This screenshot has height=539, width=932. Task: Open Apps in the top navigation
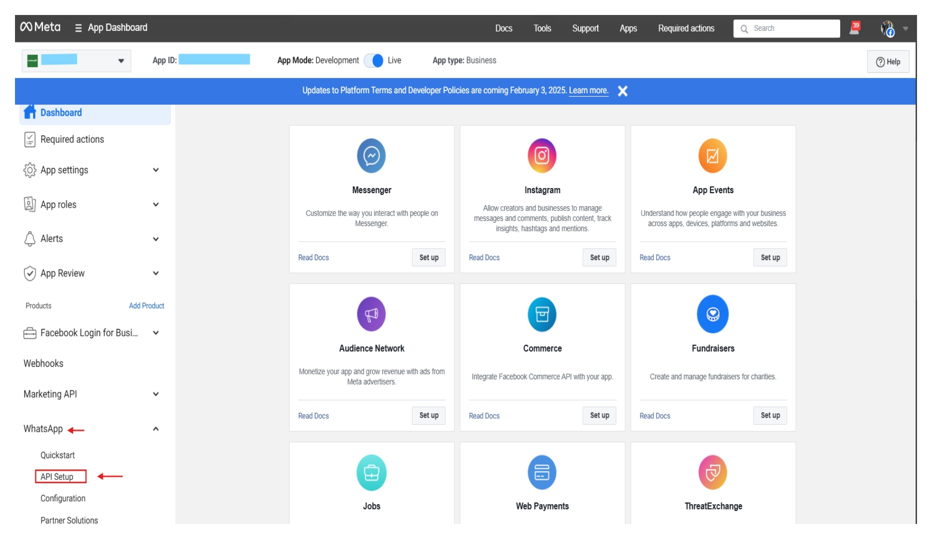(628, 28)
